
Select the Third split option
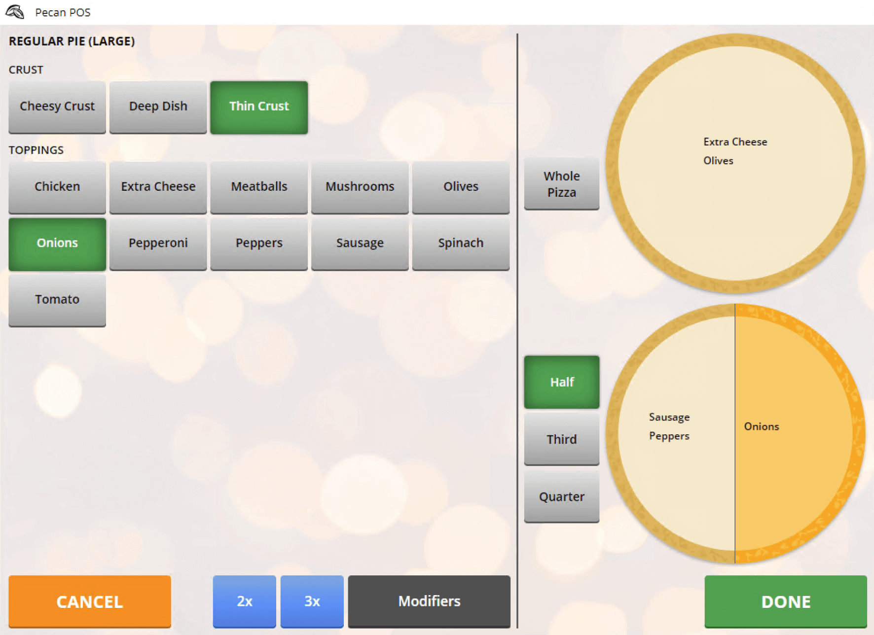(561, 439)
